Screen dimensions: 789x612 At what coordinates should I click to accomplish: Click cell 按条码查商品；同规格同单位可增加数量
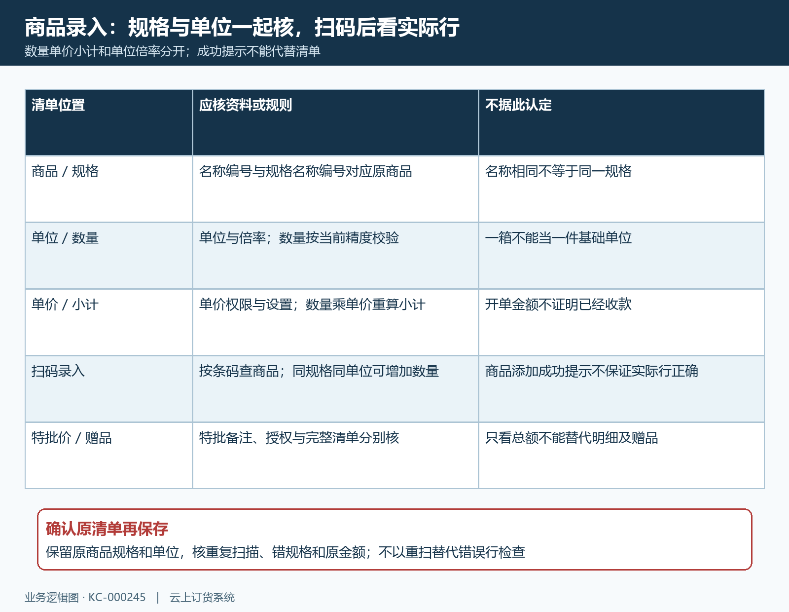tap(335, 389)
